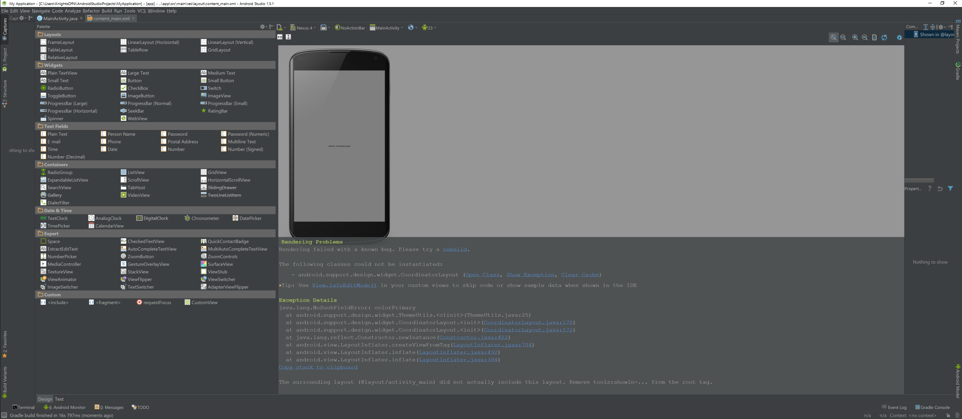Viewport: 962px width, 419px height.
Task: Refresh the layout preview rendering
Action: tap(884, 38)
